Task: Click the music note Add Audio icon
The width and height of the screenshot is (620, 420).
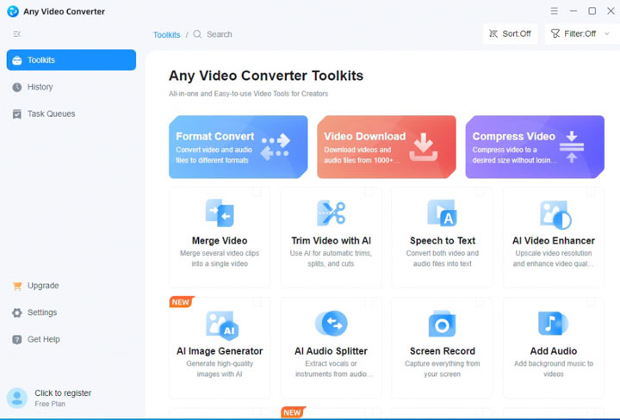Action: [553, 324]
